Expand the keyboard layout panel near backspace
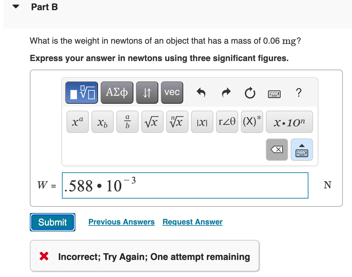Screen dimensions: 352x277 tap(302, 150)
